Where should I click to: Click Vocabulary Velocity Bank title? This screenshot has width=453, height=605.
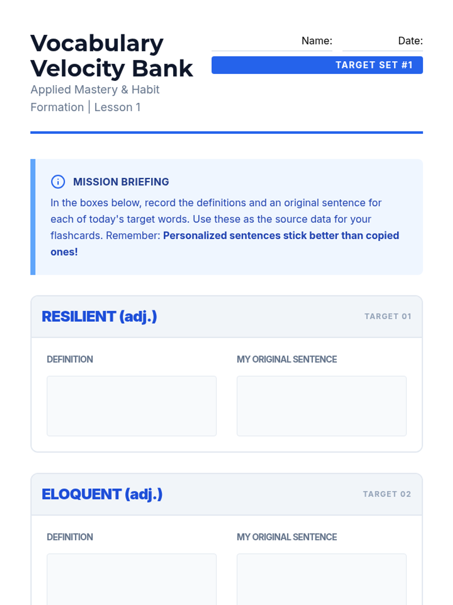[x=111, y=56]
